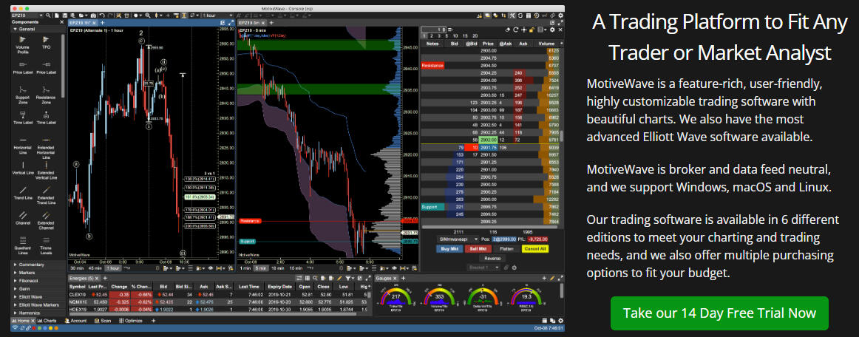This screenshot has height=337, width=859.
Task: Pick the Support Zone drawing tool
Action: tap(22, 94)
